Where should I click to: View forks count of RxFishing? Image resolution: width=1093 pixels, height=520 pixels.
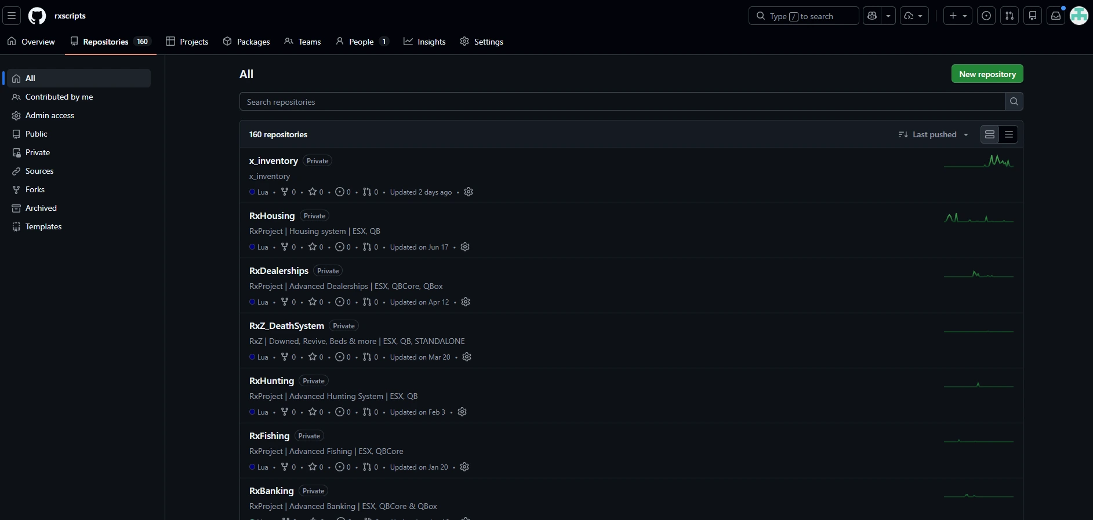click(x=288, y=467)
